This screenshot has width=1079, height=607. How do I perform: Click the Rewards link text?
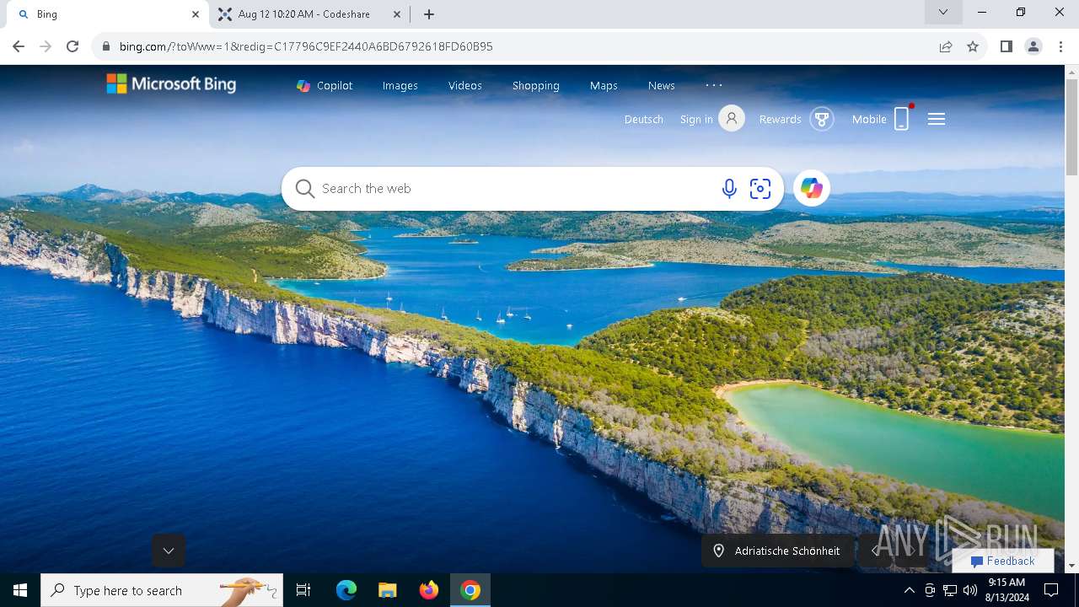[780, 119]
